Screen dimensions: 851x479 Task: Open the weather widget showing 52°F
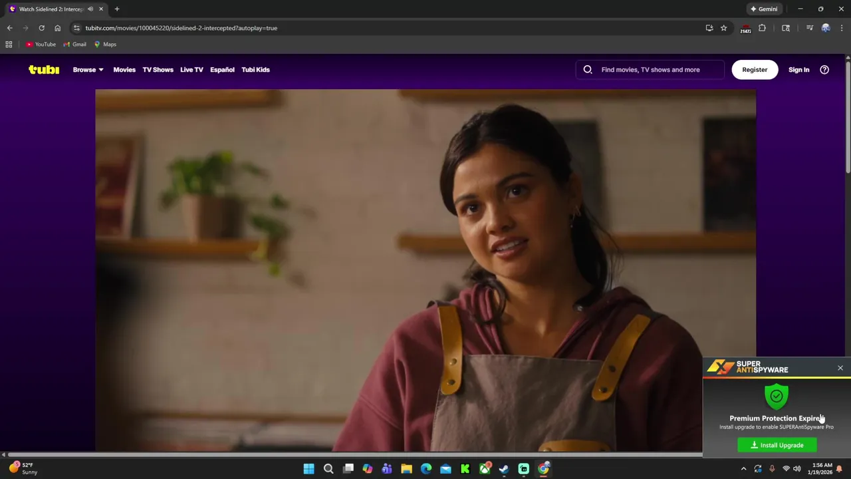point(23,468)
